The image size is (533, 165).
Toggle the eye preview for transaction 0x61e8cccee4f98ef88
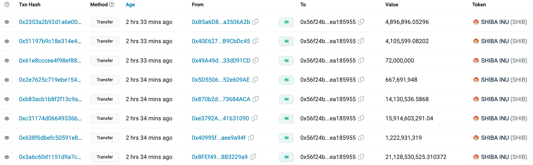(7, 61)
